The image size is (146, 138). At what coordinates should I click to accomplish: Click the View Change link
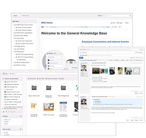click(106, 27)
